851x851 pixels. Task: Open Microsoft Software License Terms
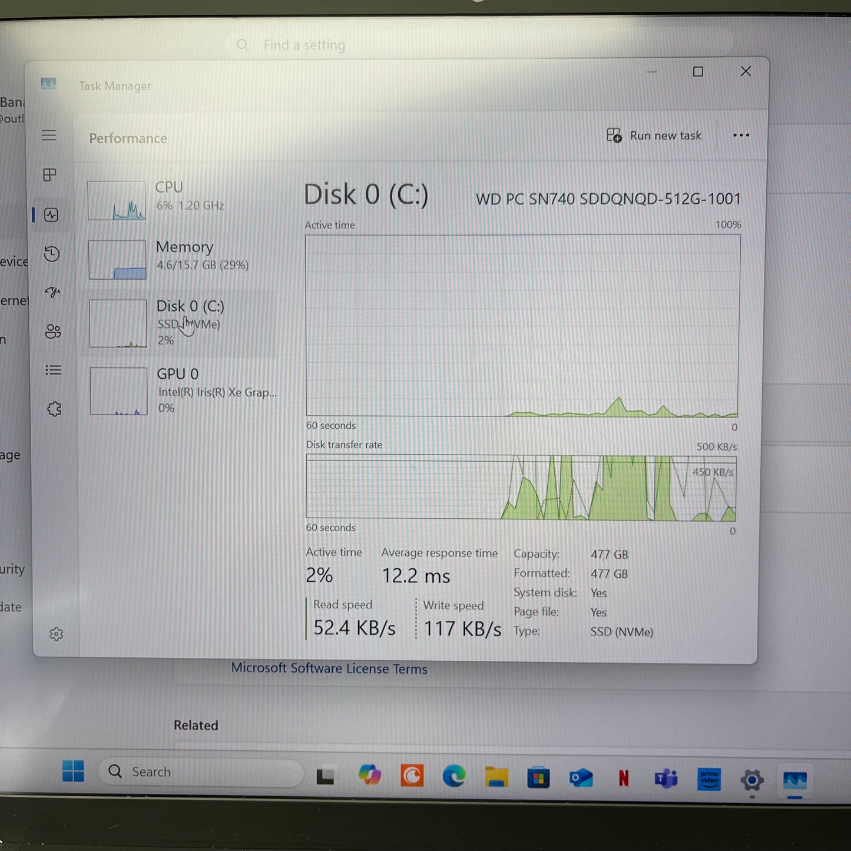[329, 668]
